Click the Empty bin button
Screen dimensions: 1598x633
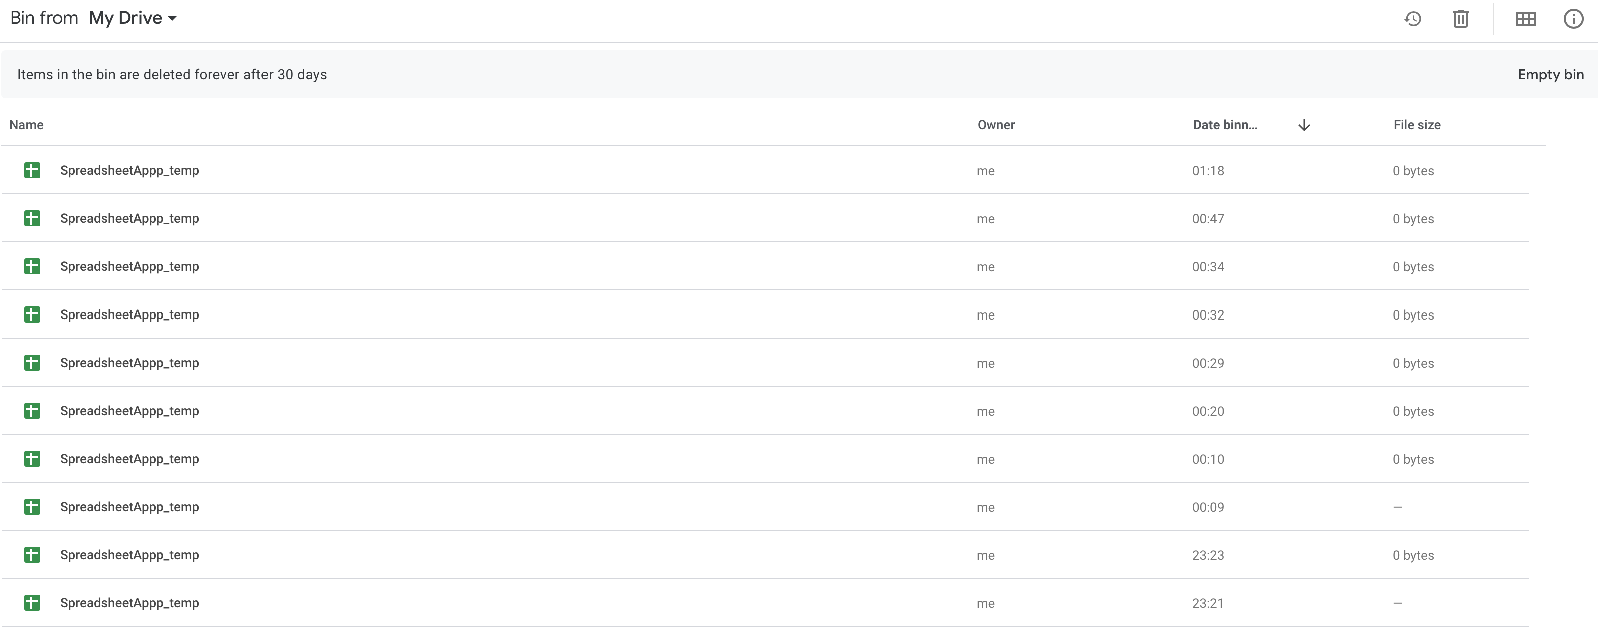[1550, 75]
